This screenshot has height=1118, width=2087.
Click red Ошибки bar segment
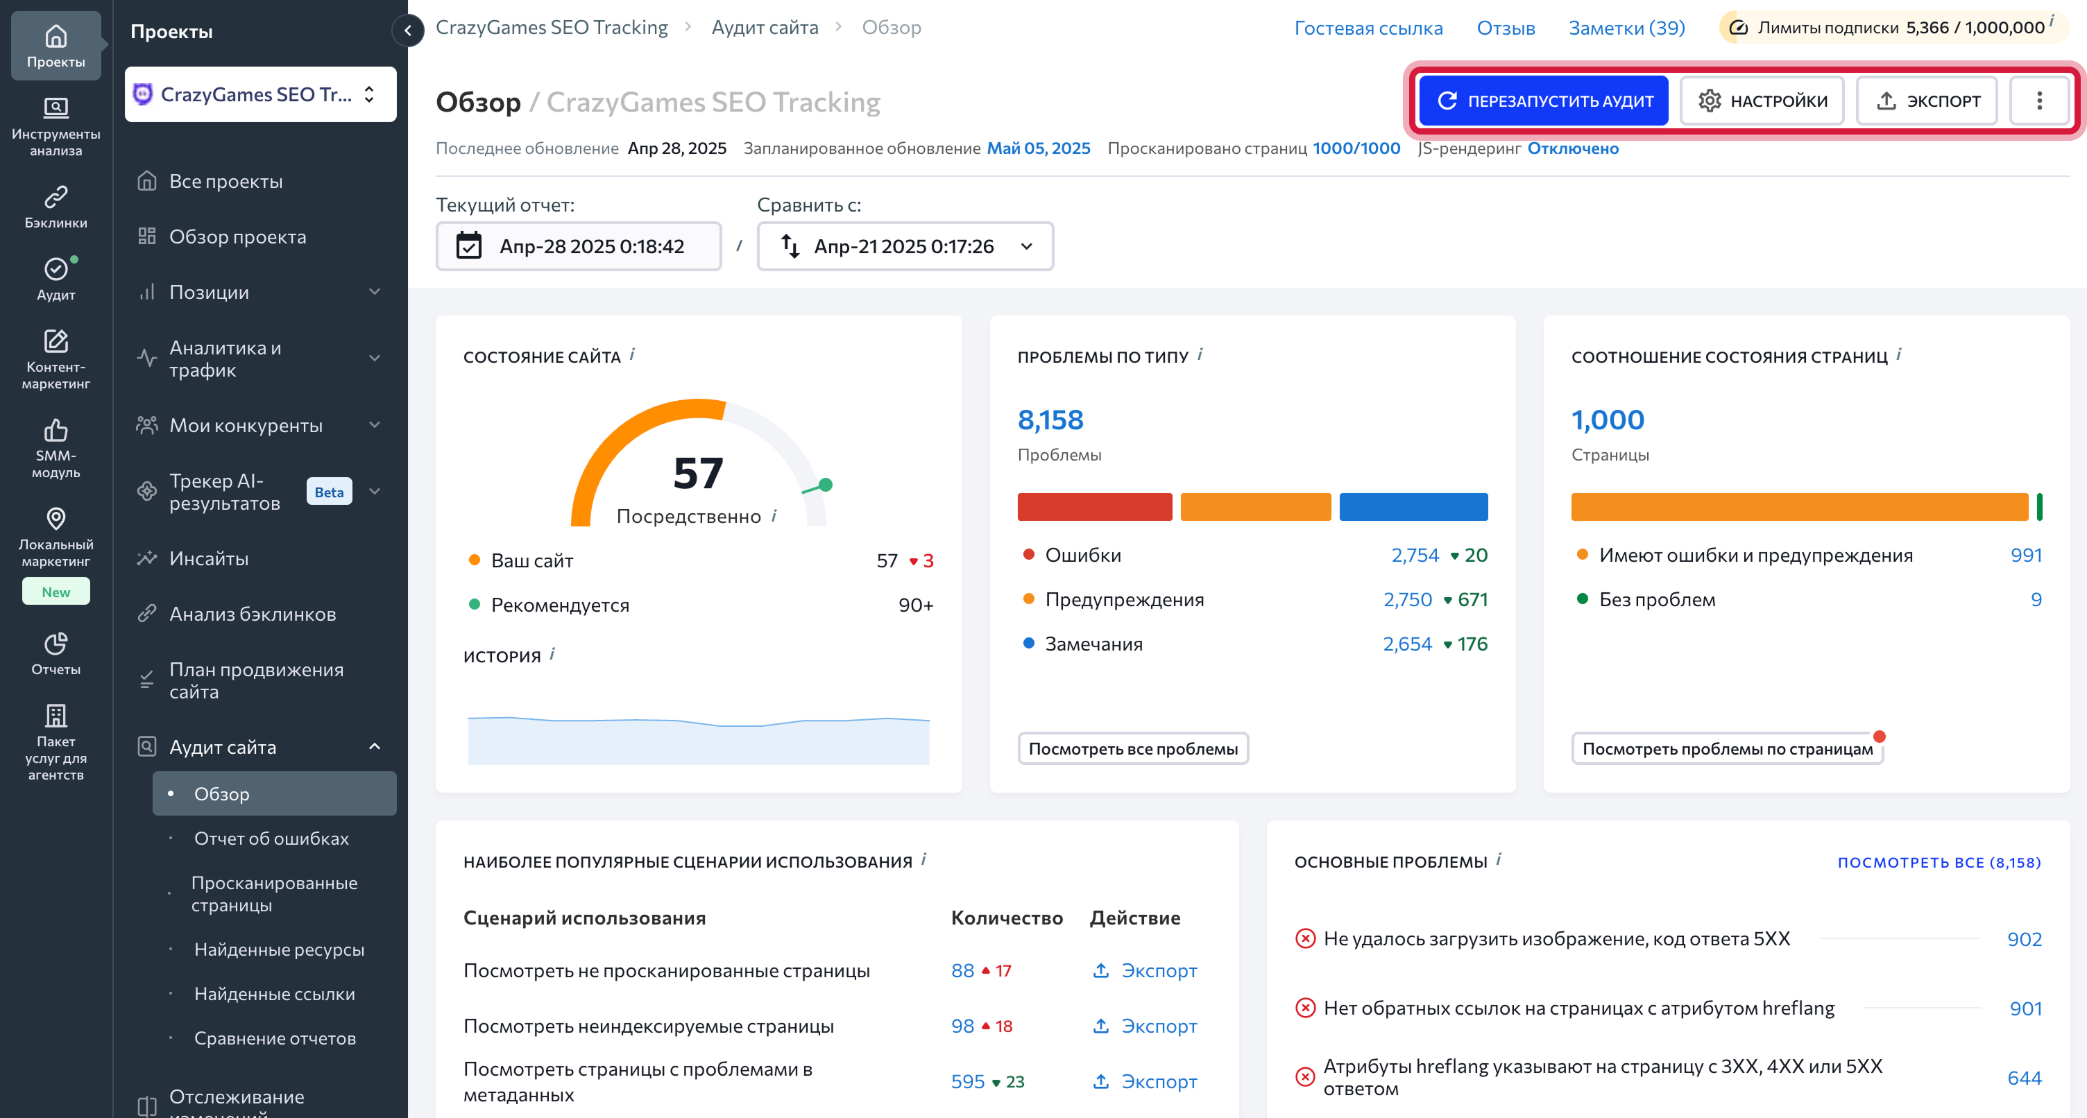(x=1095, y=506)
